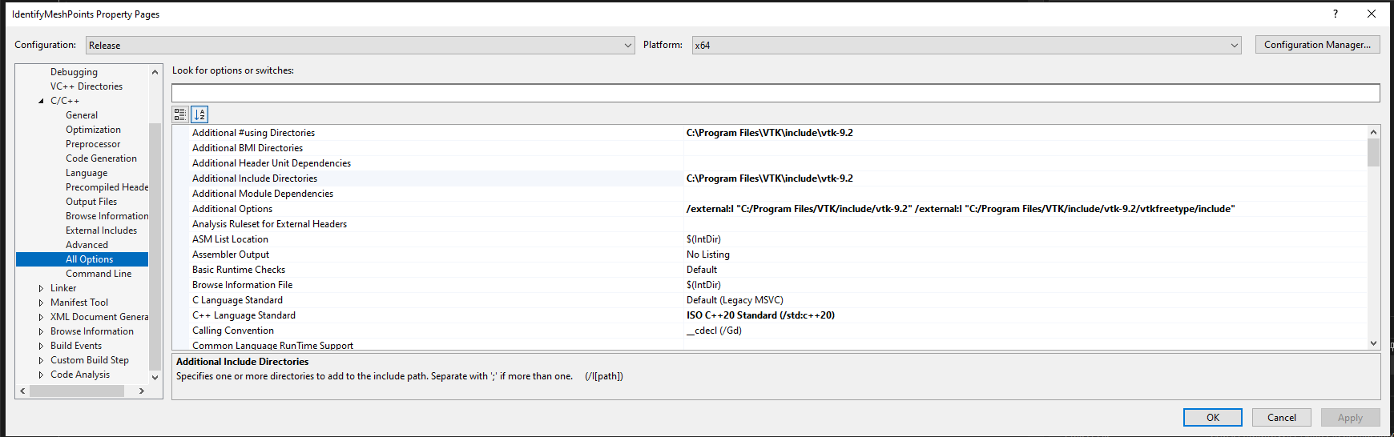Click the /external:I Additional Options value
1394x437 pixels.
click(x=961, y=209)
